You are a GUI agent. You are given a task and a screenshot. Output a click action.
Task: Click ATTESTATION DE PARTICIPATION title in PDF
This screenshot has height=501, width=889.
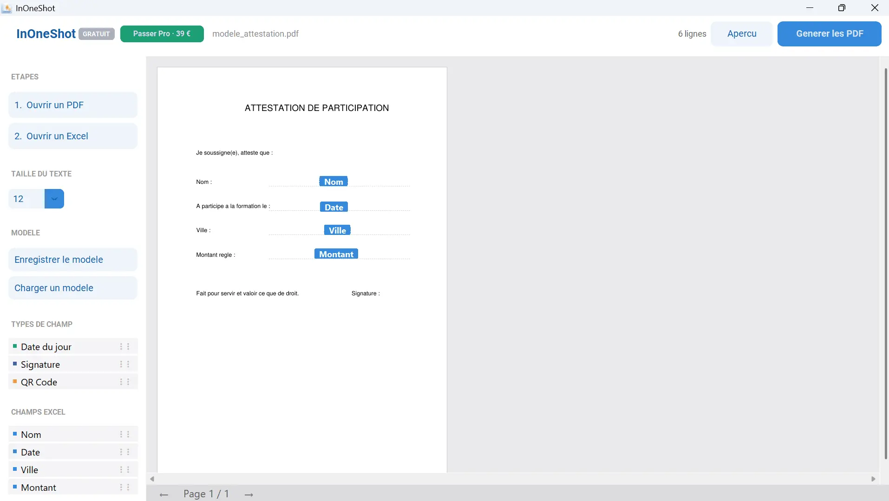click(x=317, y=108)
